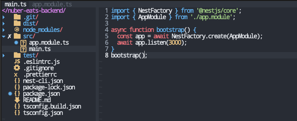Expand the node_modules folder arrow
The image size is (297, 121).
point(4,30)
